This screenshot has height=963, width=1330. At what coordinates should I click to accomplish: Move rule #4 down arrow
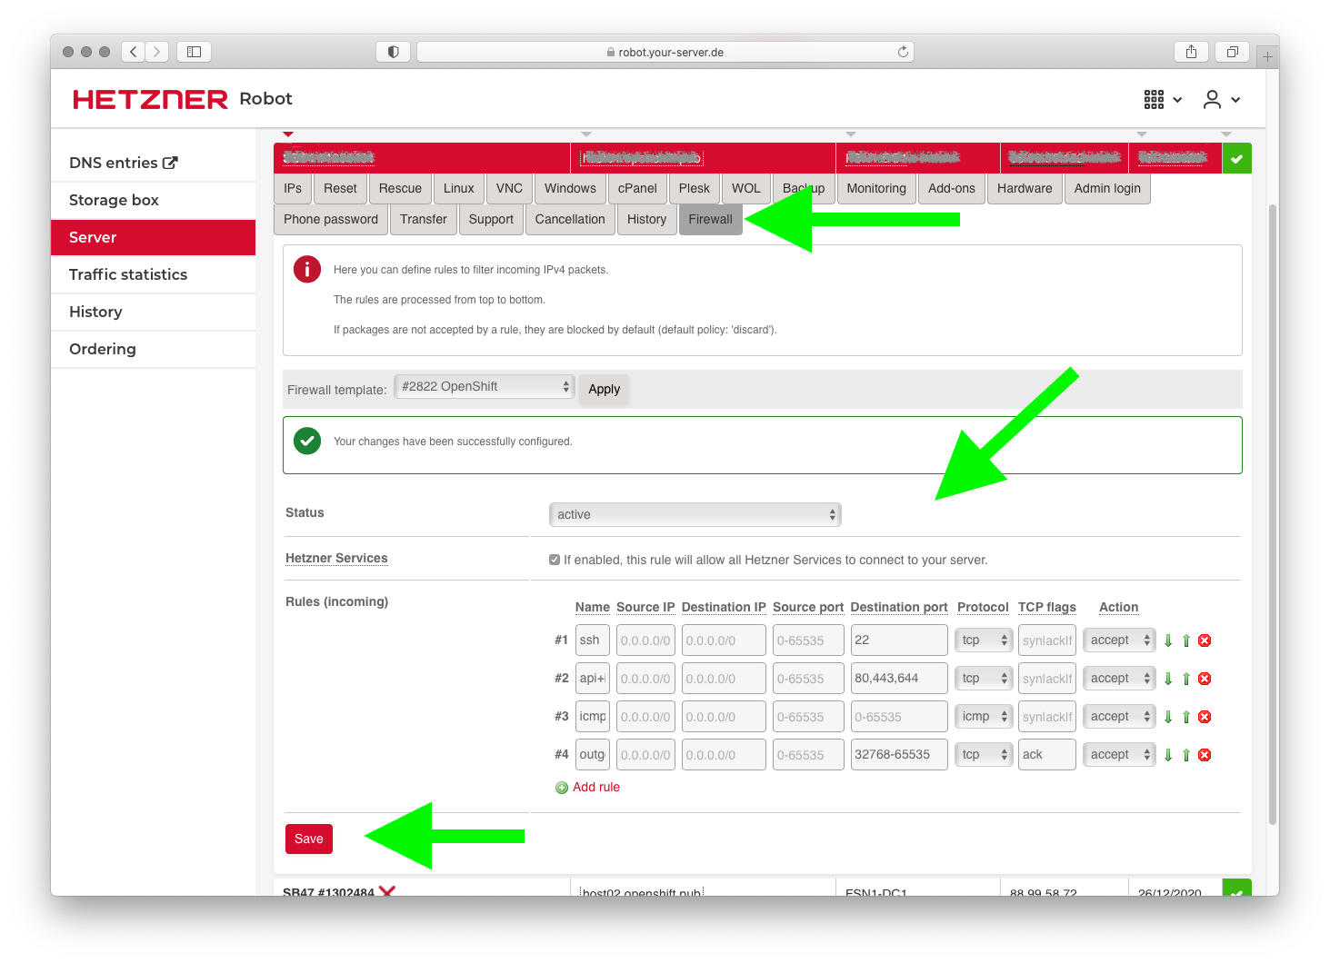pos(1168,755)
